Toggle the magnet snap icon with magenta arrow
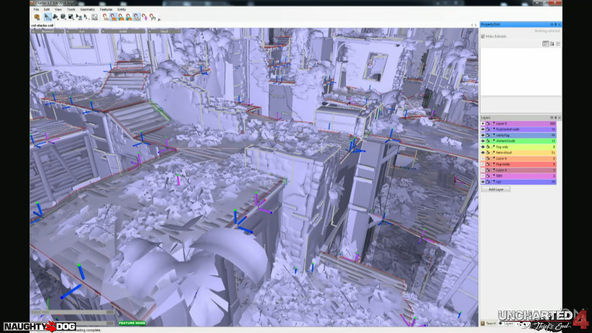The height and width of the screenshot is (333, 592). [x=144, y=17]
